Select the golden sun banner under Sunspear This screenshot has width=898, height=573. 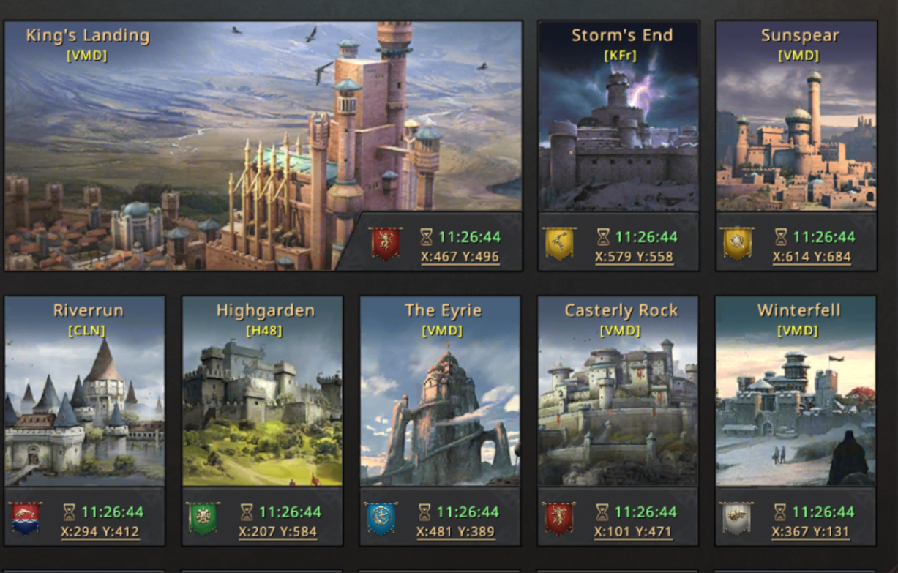coord(737,243)
